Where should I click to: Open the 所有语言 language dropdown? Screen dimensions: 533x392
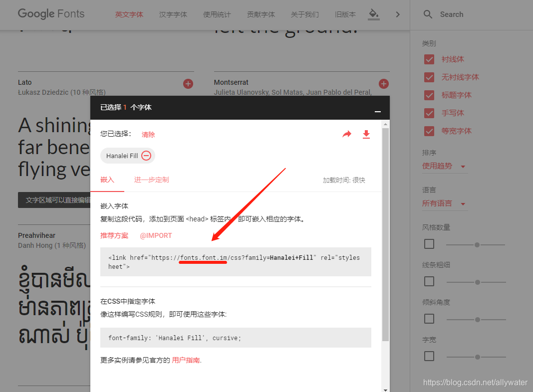click(445, 203)
